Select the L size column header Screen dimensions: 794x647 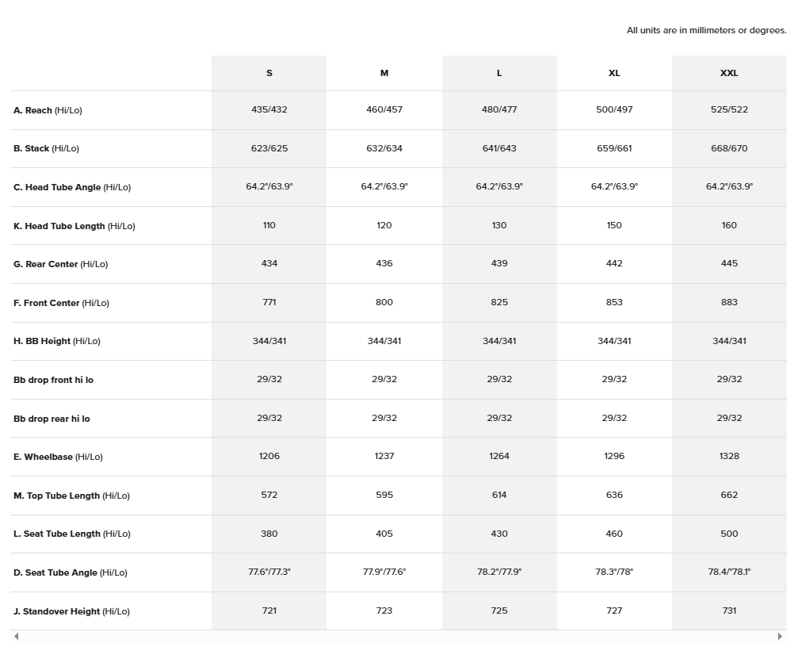(499, 73)
